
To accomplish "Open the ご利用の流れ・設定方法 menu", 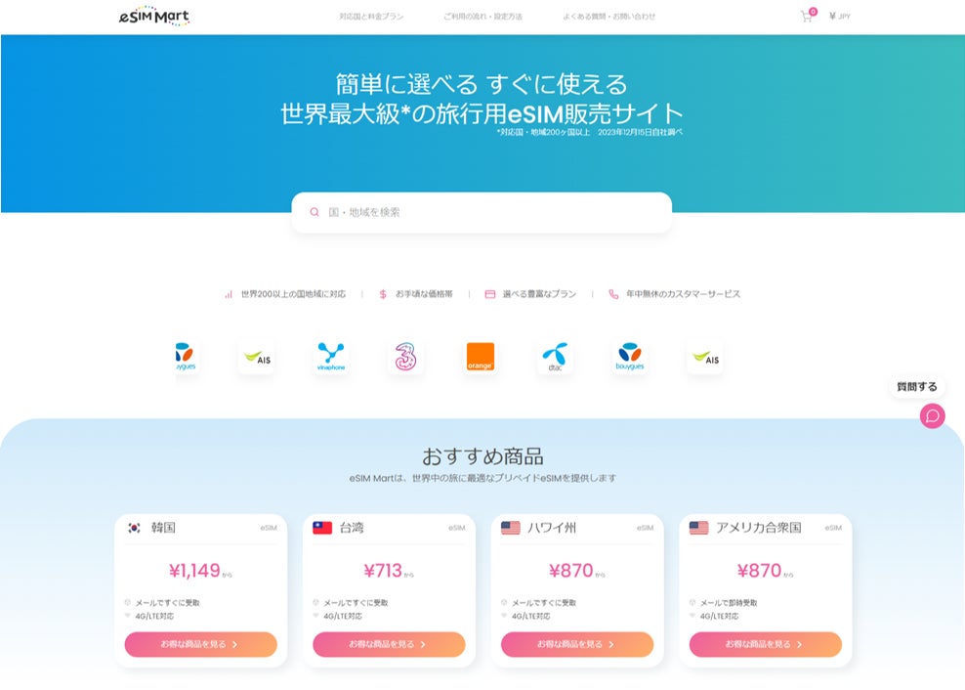I will (x=483, y=17).
